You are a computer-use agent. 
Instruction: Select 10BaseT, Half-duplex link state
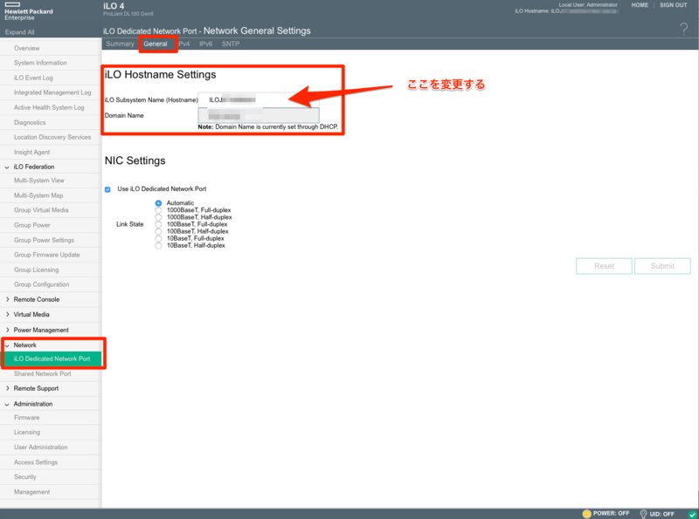tap(158, 246)
